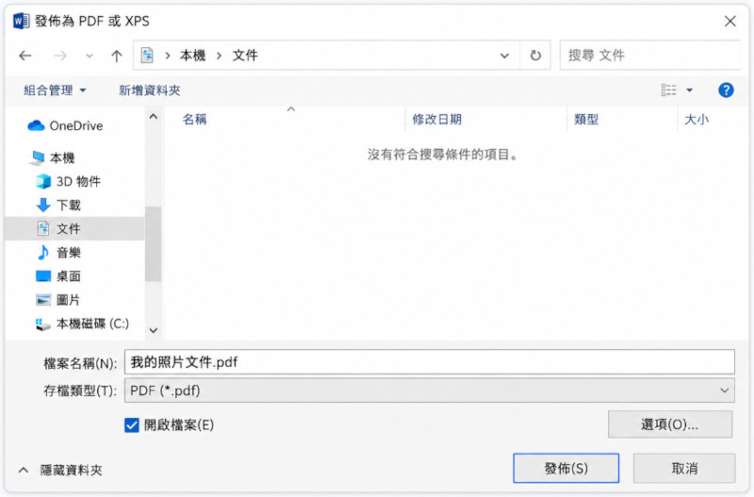Close the 發佈為 PDF 或 XPS dialog
754x497 pixels.
click(x=729, y=21)
